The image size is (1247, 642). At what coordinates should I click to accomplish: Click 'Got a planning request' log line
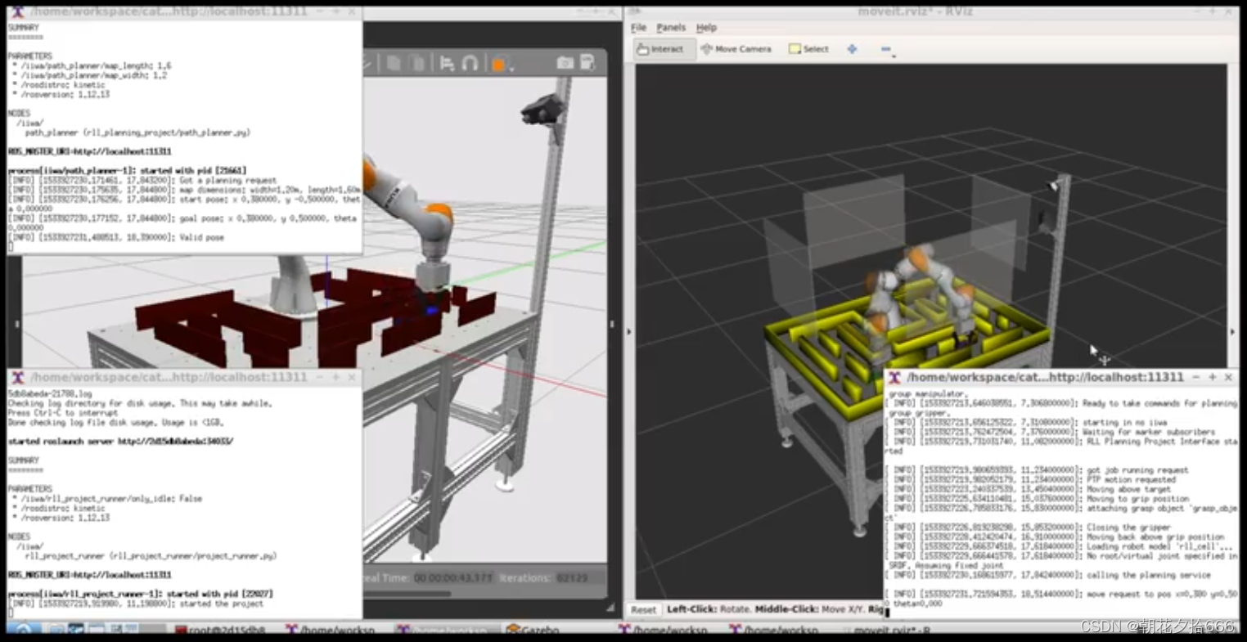pos(143,180)
